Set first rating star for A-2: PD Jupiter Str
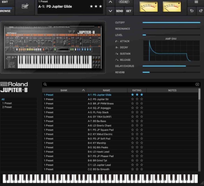The image size is (204, 186). (132, 99)
